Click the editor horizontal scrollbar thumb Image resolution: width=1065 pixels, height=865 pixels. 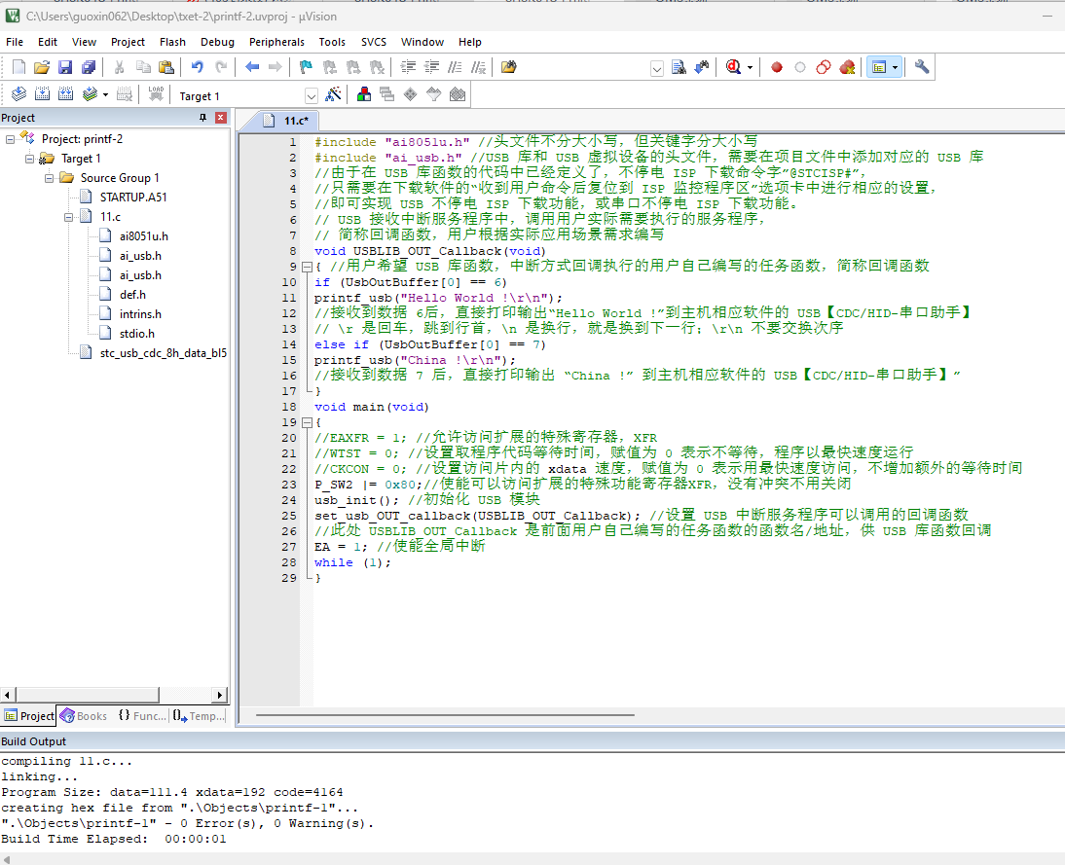pos(445,715)
